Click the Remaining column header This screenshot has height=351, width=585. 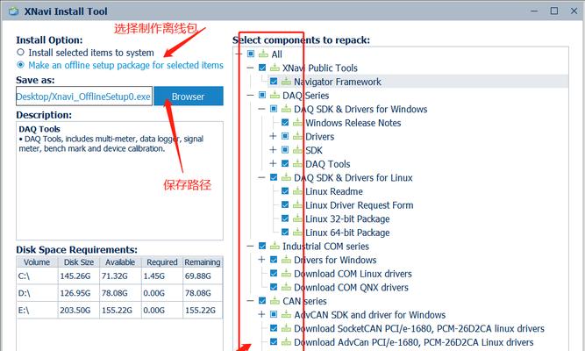click(x=203, y=262)
